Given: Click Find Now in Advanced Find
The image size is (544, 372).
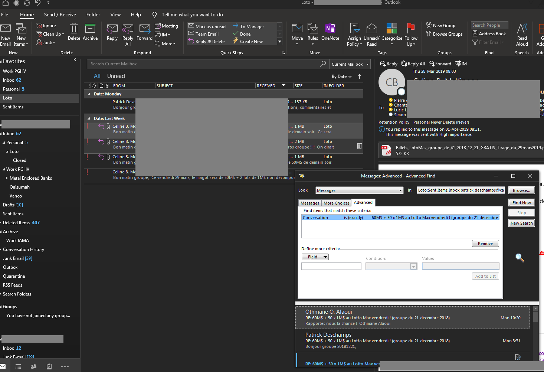Looking at the screenshot, I should click(521, 203).
